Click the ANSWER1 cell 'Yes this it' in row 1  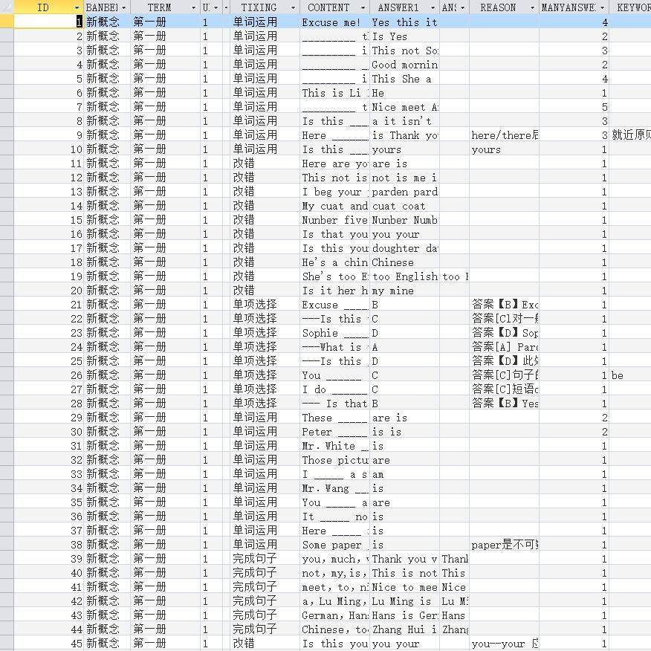pyautogui.click(x=404, y=22)
